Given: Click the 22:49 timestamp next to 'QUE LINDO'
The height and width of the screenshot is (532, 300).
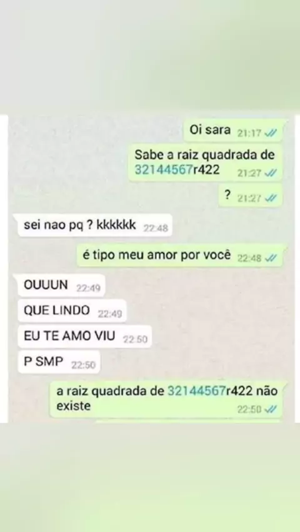Looking at the screenshot, I should click(110, 314).
